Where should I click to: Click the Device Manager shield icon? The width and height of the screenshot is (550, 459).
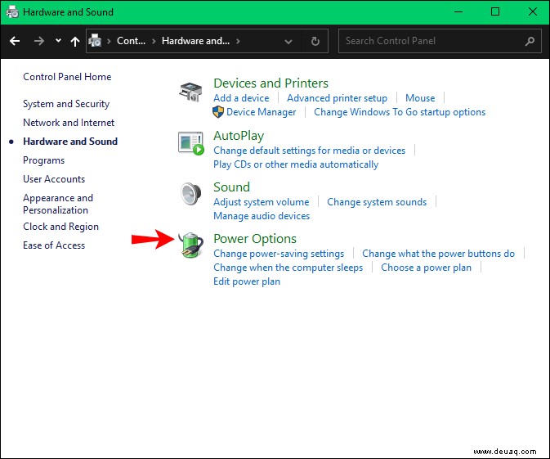(x=218, y=112)
